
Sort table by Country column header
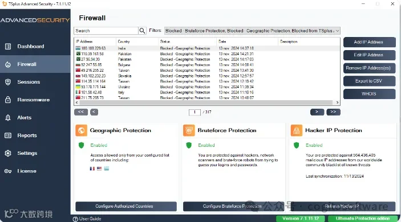coord(137,42)
